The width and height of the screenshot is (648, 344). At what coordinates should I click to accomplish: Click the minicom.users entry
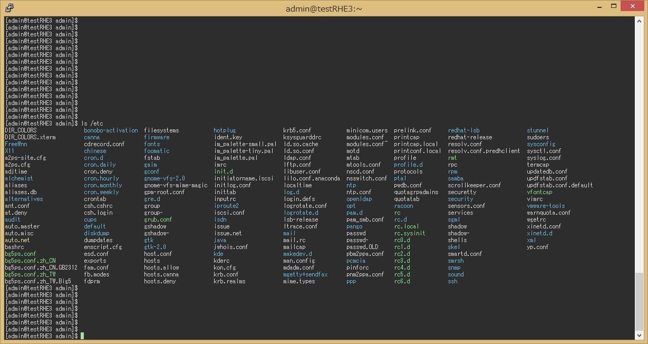(x=367, y=130)
